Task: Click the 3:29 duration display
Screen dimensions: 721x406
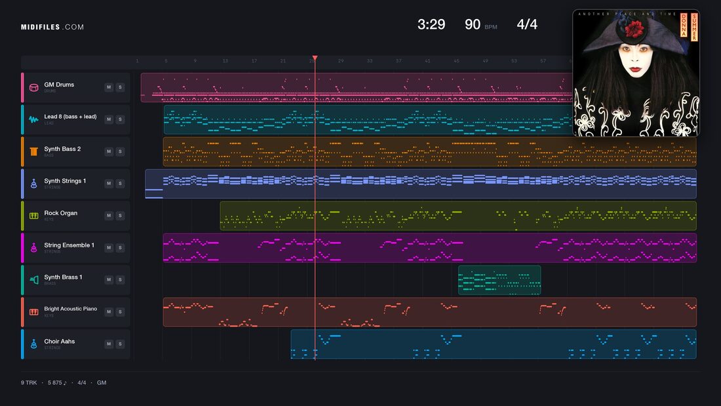Action: click(431, 24)
